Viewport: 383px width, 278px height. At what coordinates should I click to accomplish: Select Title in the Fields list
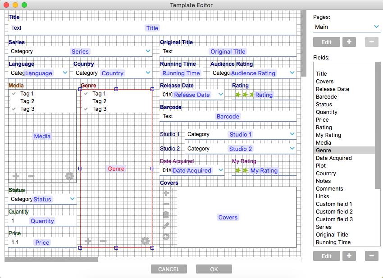pos(344,74)
